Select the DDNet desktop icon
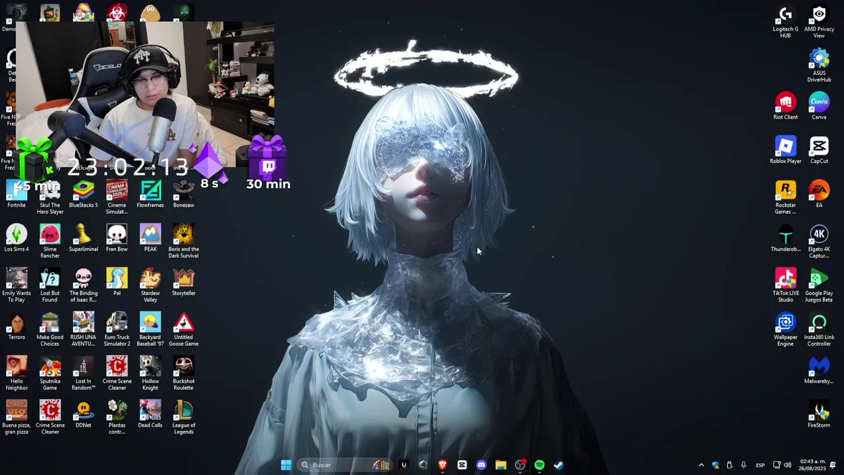 (x=83, y=414)
